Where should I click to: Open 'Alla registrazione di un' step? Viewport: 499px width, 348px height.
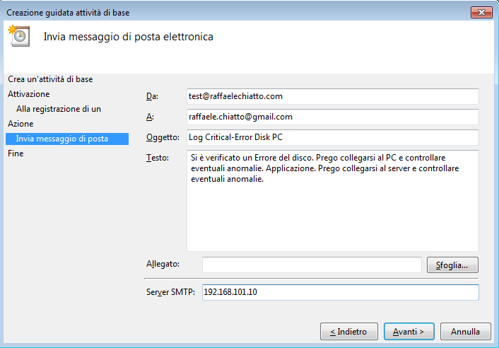59,109
